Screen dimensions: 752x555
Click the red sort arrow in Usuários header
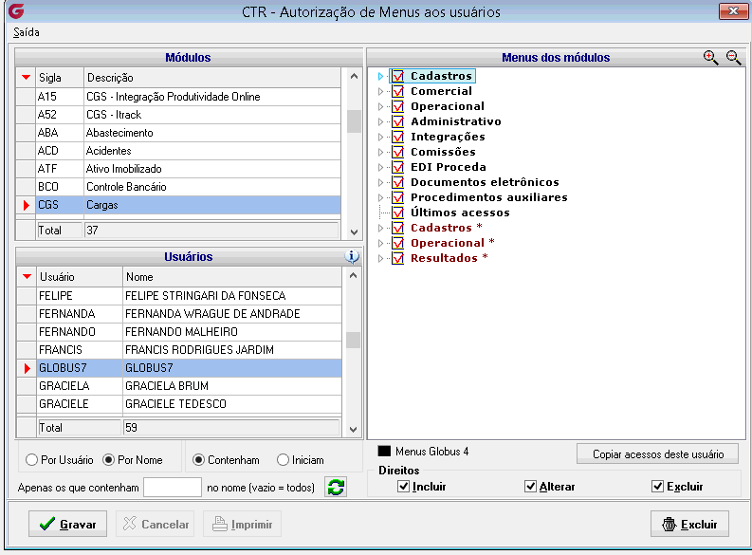pyautogui.click(x=27, y=276)
